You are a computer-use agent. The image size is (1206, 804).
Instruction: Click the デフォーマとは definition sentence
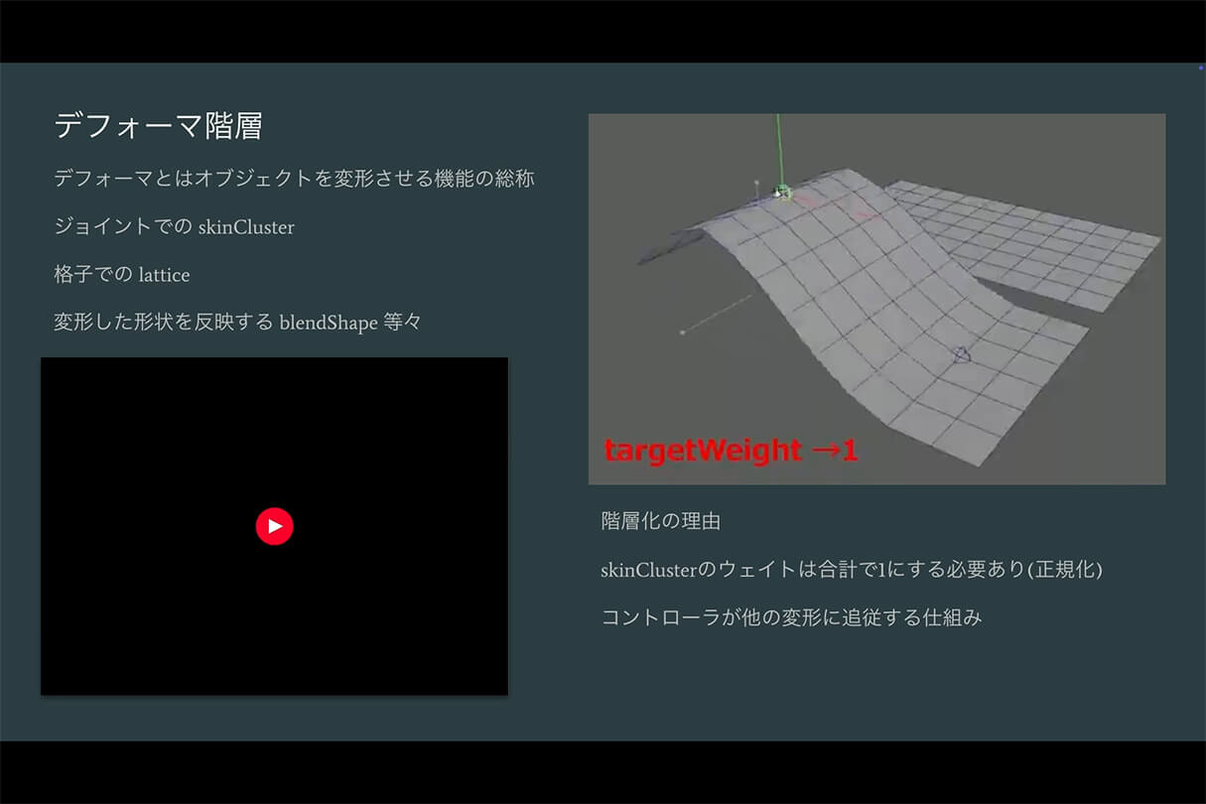click(x=294, y=180)
